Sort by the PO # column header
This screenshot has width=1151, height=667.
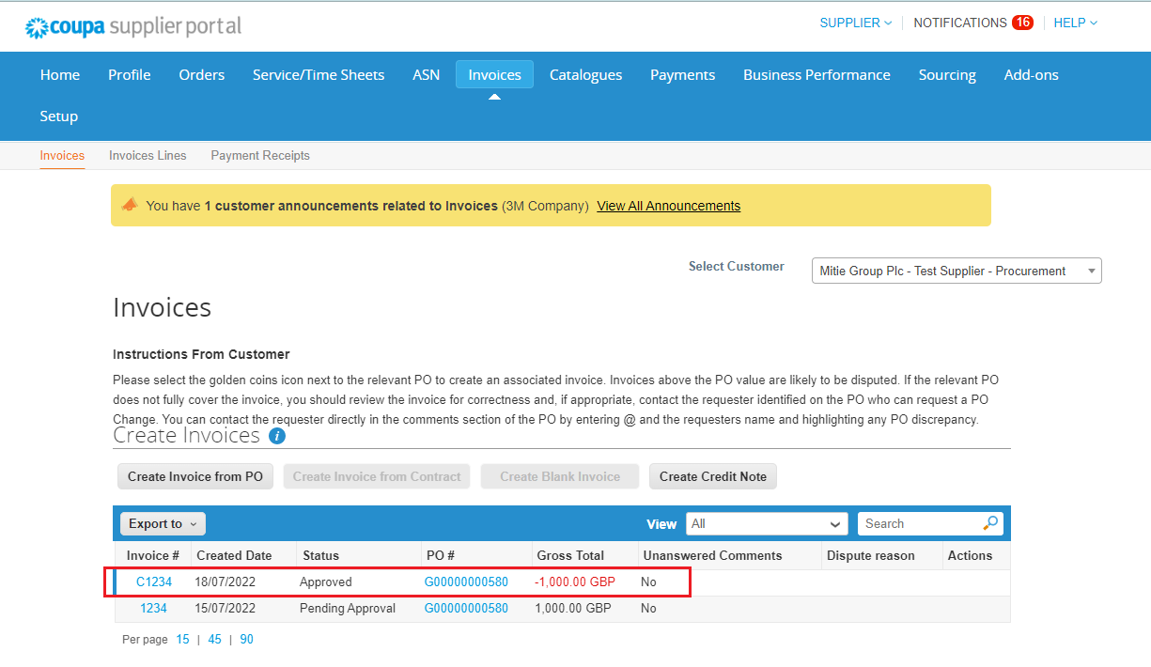tap(441, 555)
